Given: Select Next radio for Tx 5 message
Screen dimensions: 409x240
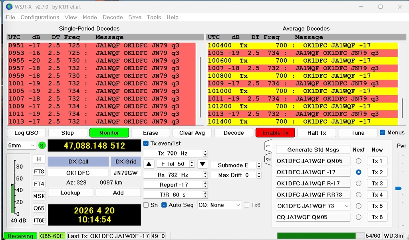Looking at the screenshot, I should pos(359,206).
